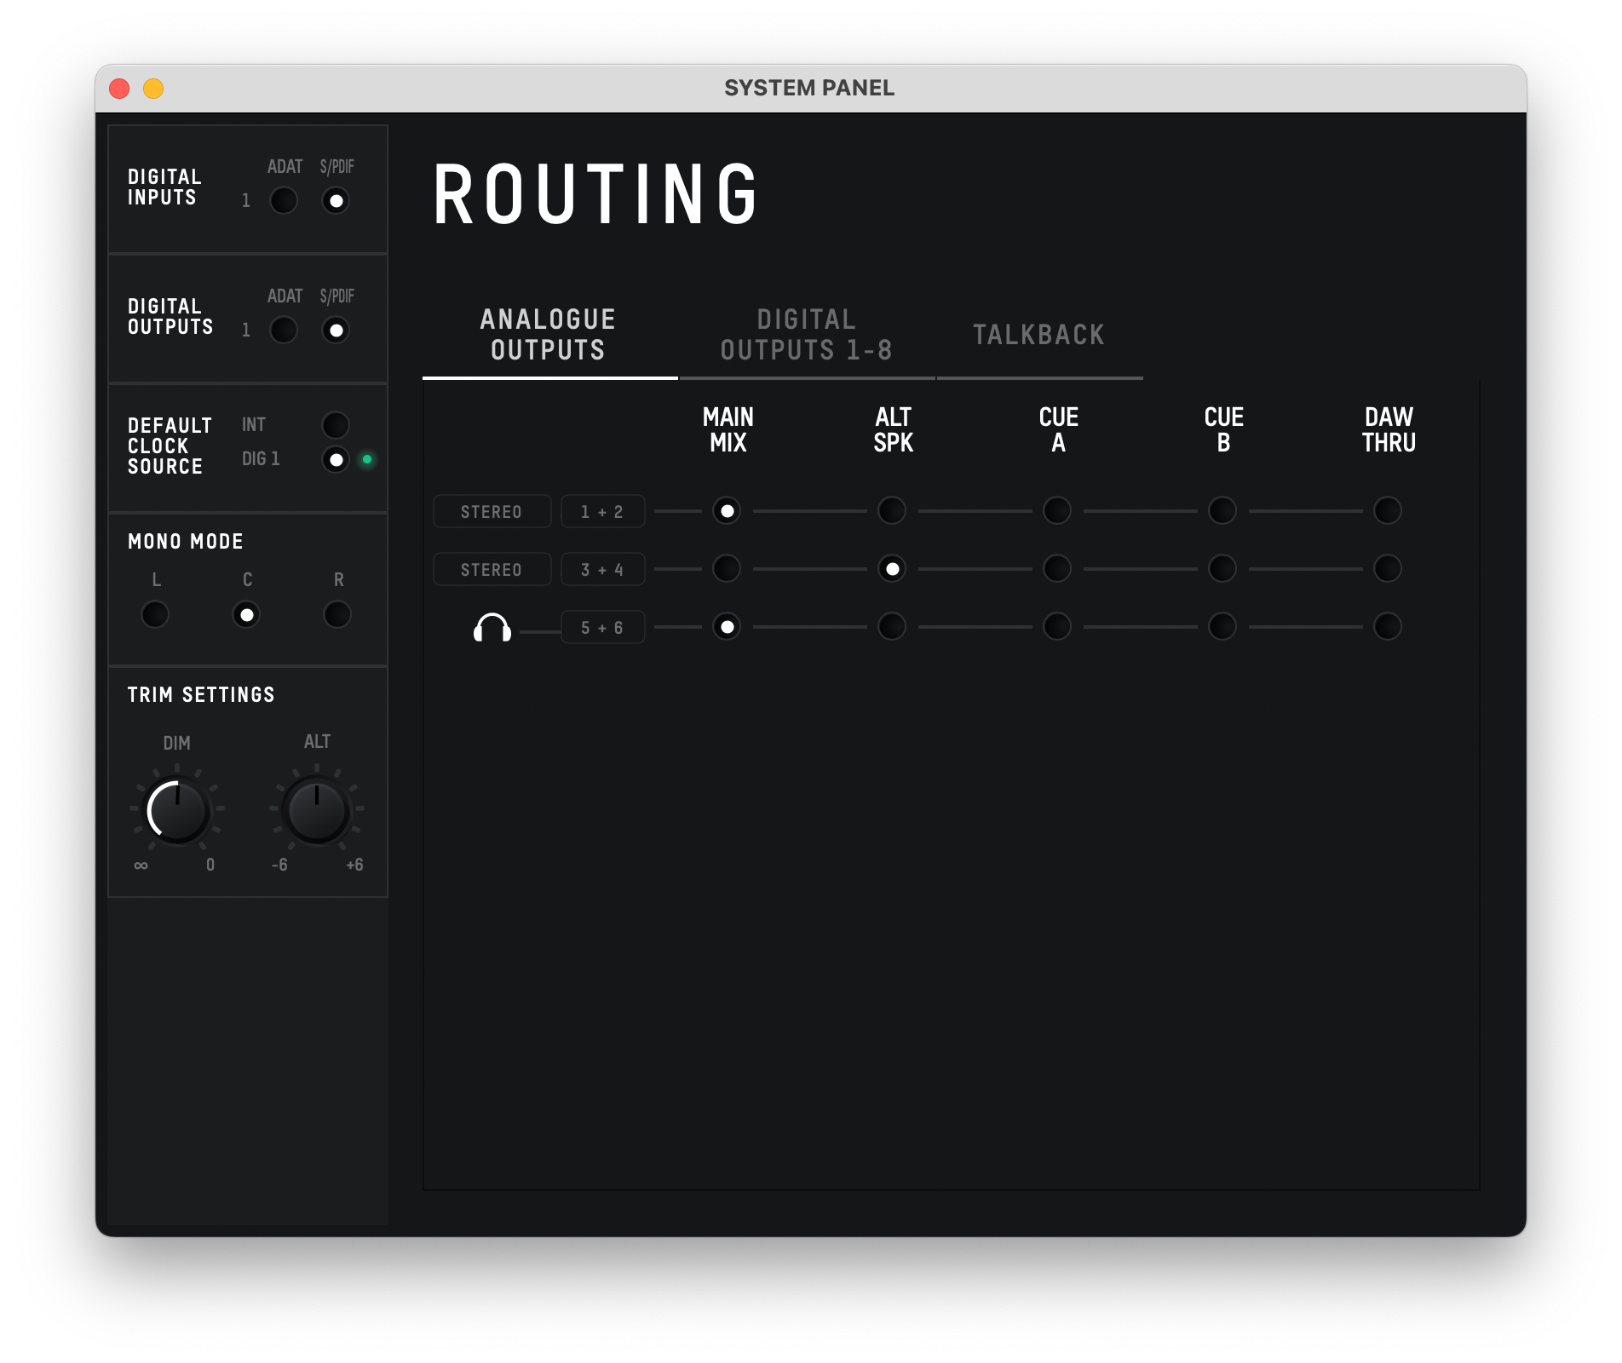The image size is (1622, 1363).
Task: Click the headphones icon beside 5 + 6
Action: 492,627
